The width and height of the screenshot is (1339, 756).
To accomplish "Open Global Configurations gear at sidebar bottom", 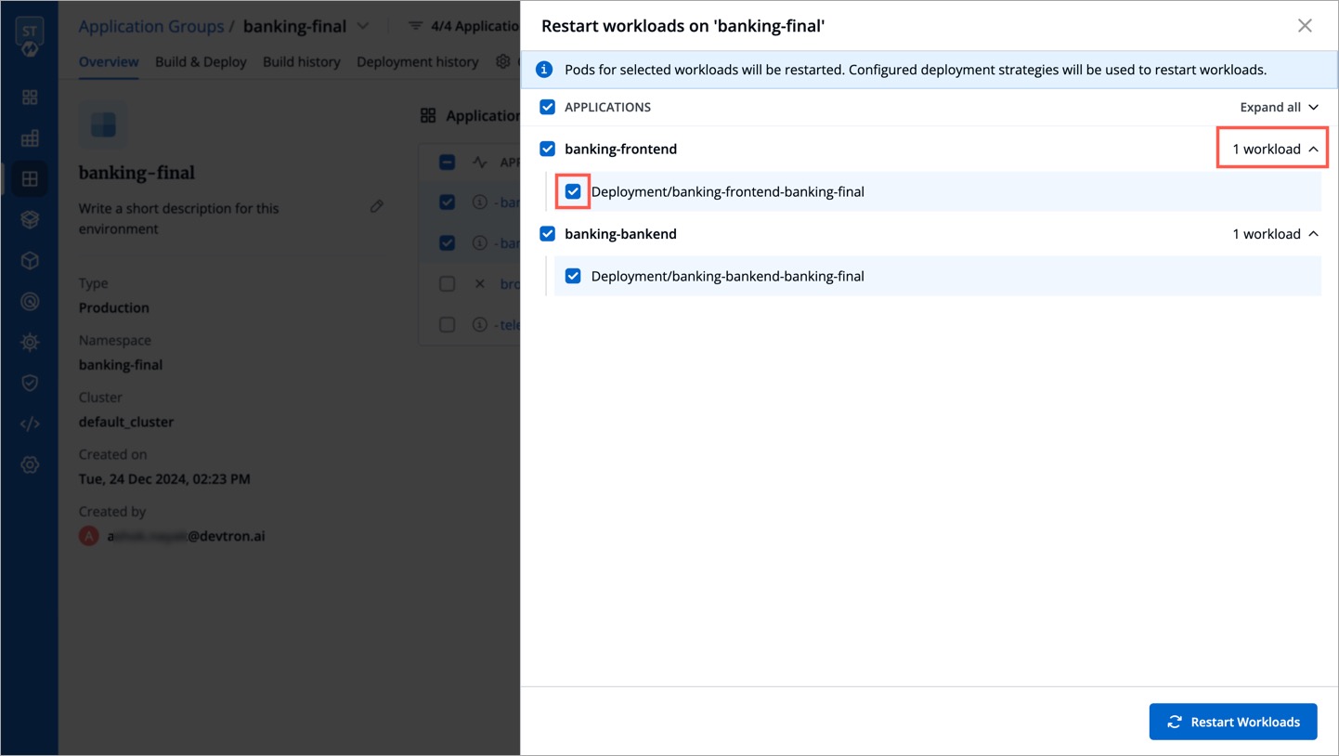I will click(x=29, y=464).
